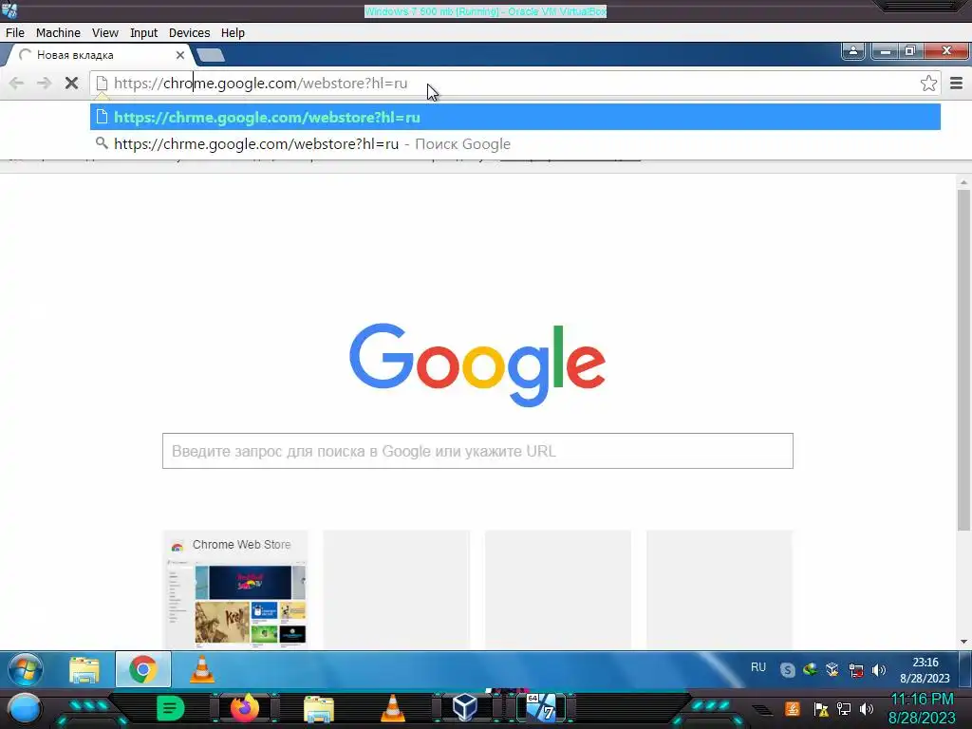Open VirtualBox cube icon on host taskbar
This screenshot has width=972, height=729.
pyautogui.click(x=465, y=708)
